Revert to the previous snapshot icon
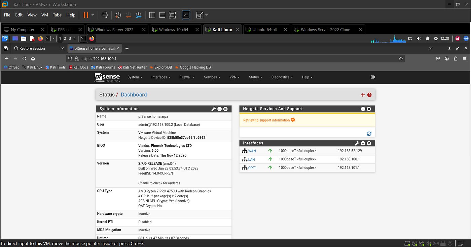The width and height of the screenshot is (471, 247). [x=128, y=15]
